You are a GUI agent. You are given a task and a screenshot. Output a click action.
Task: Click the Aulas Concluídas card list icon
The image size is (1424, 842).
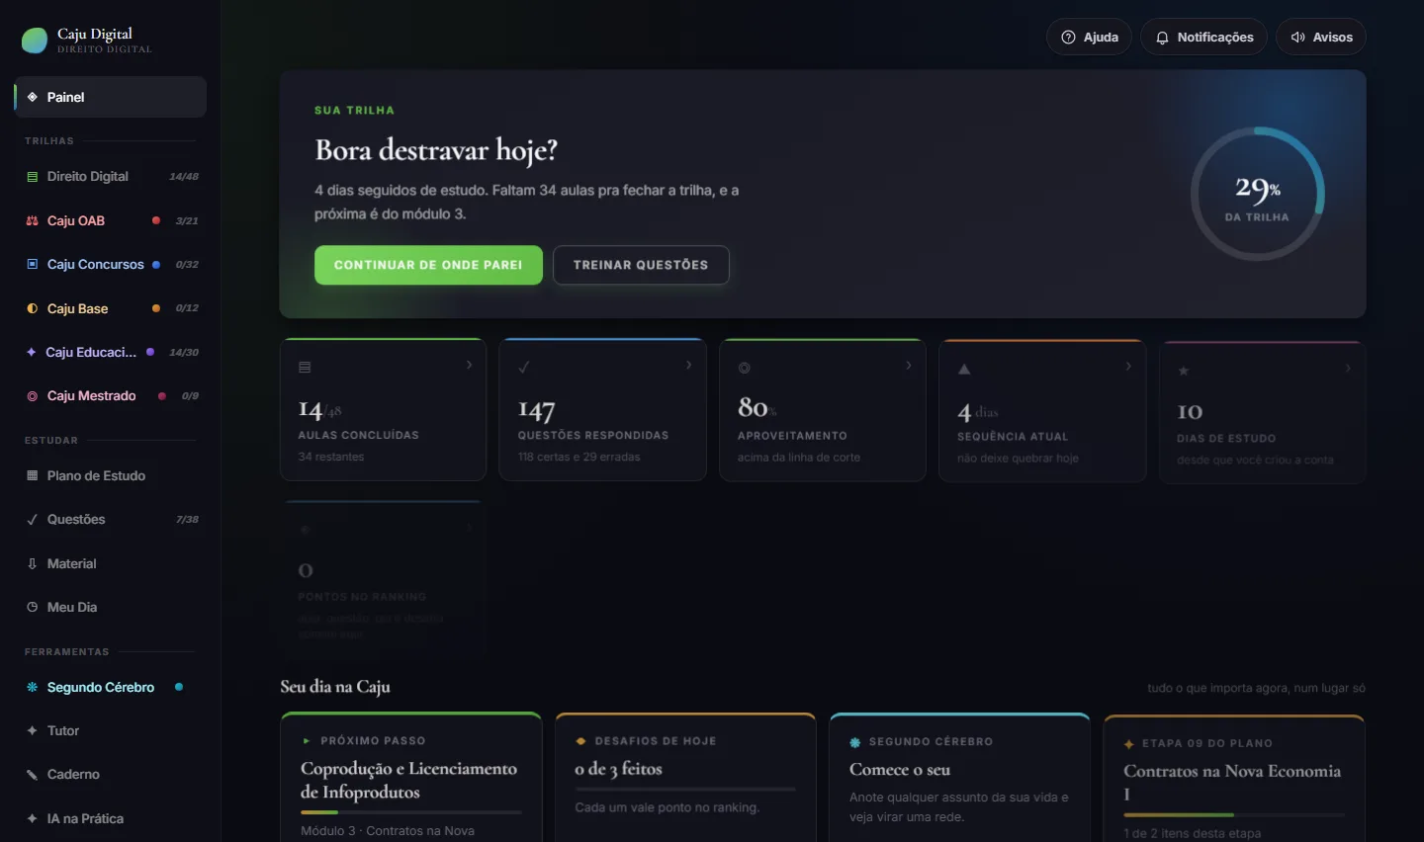(305, 368)
